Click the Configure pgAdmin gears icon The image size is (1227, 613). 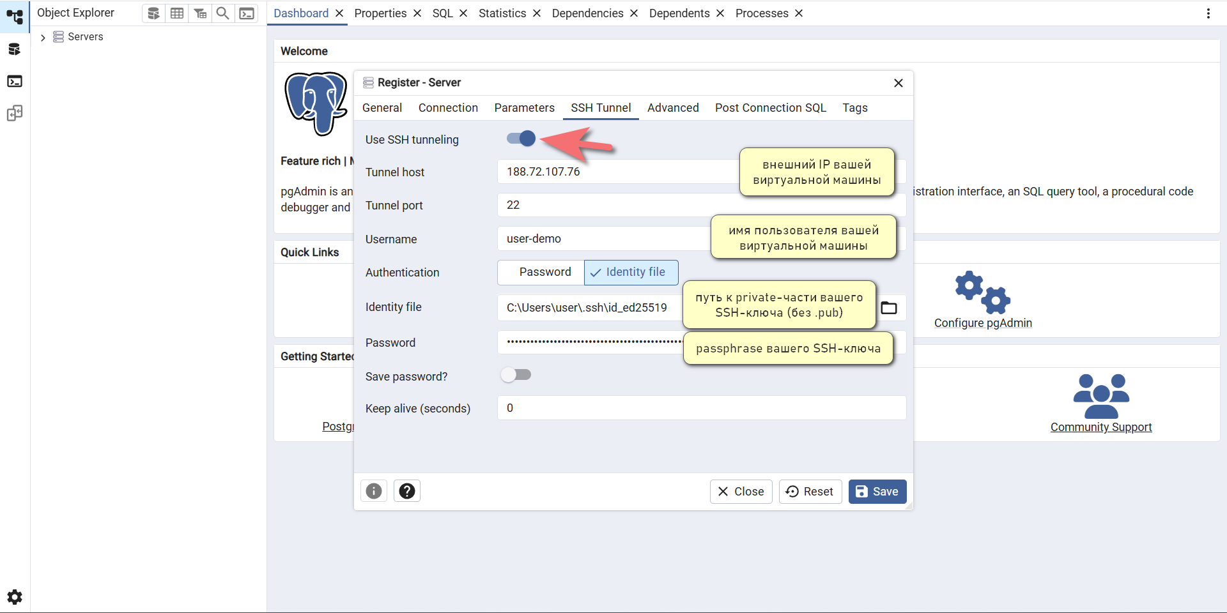[x=983, y=292]
